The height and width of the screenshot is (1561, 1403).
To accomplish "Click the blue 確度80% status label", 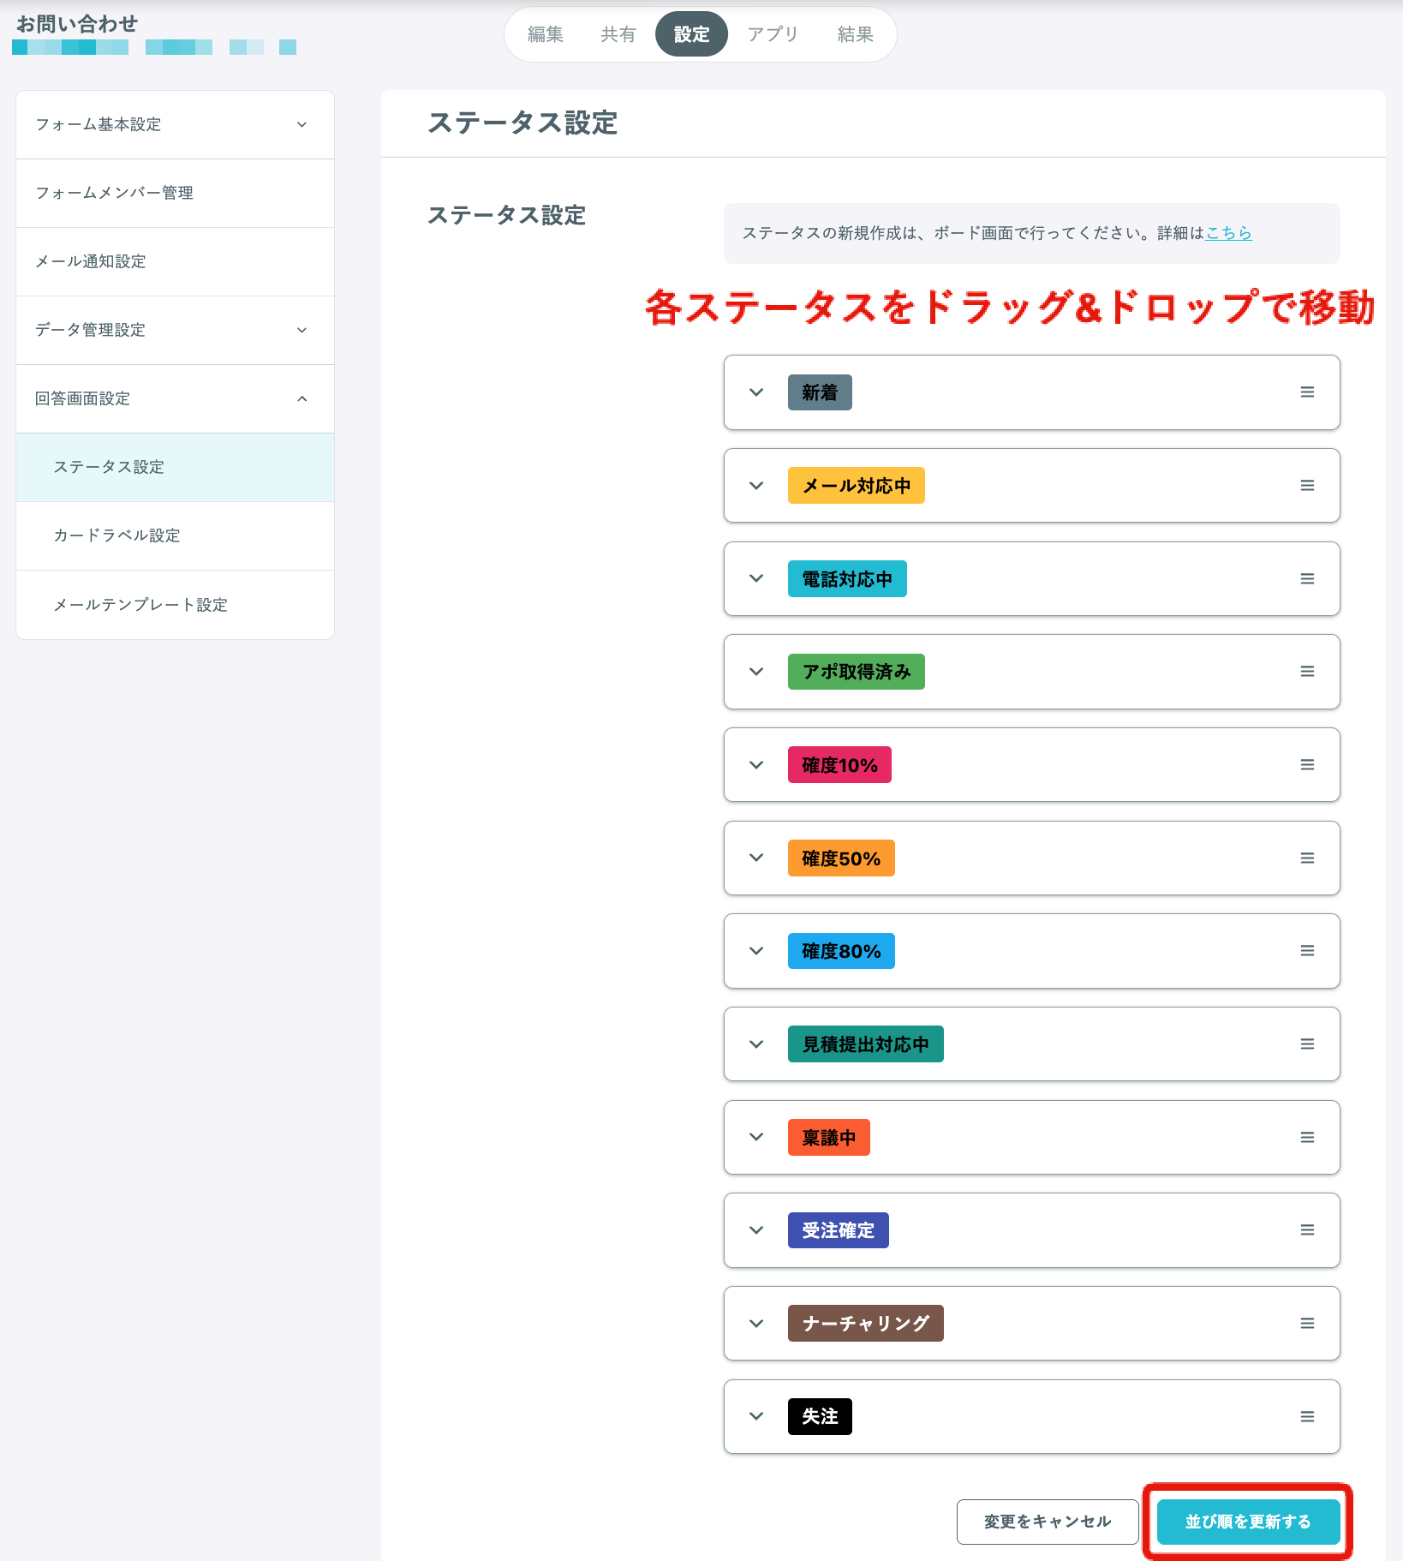I will (841, 951).
